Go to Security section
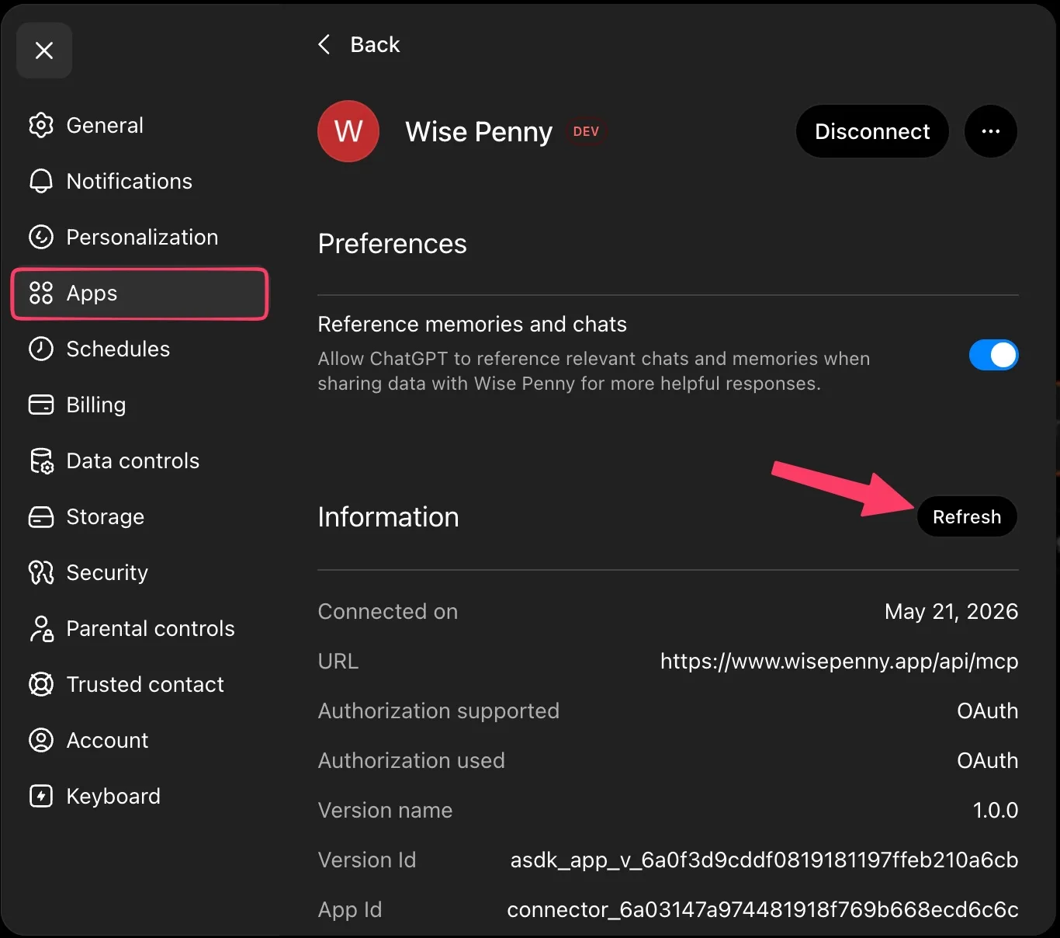Image resolution: width=1060 pixels, height=938 pixels. click(140, 572)
